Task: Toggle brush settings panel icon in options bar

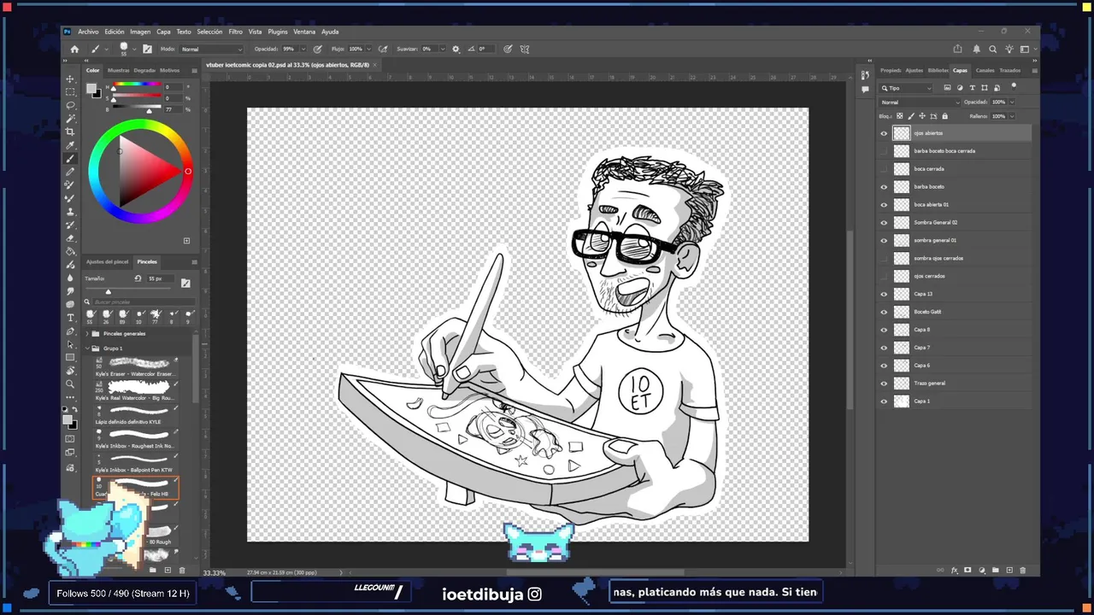Action: [147, 49]
